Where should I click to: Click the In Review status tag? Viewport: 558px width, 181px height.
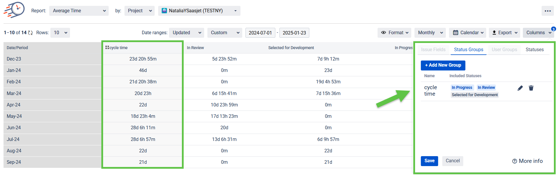(486, 87)
